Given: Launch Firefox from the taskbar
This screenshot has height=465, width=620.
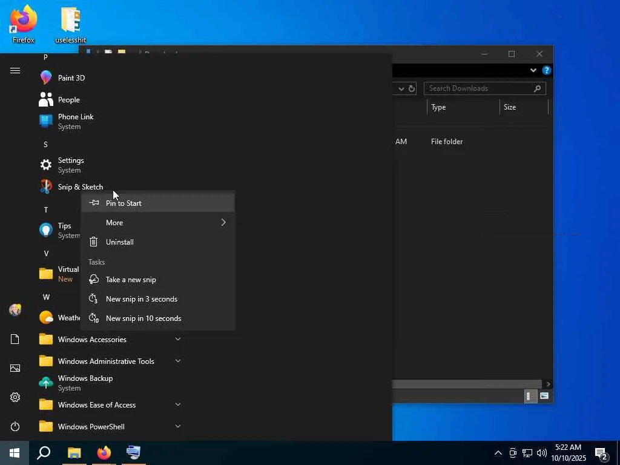Looking at the screenshot, I should [104, 453].
